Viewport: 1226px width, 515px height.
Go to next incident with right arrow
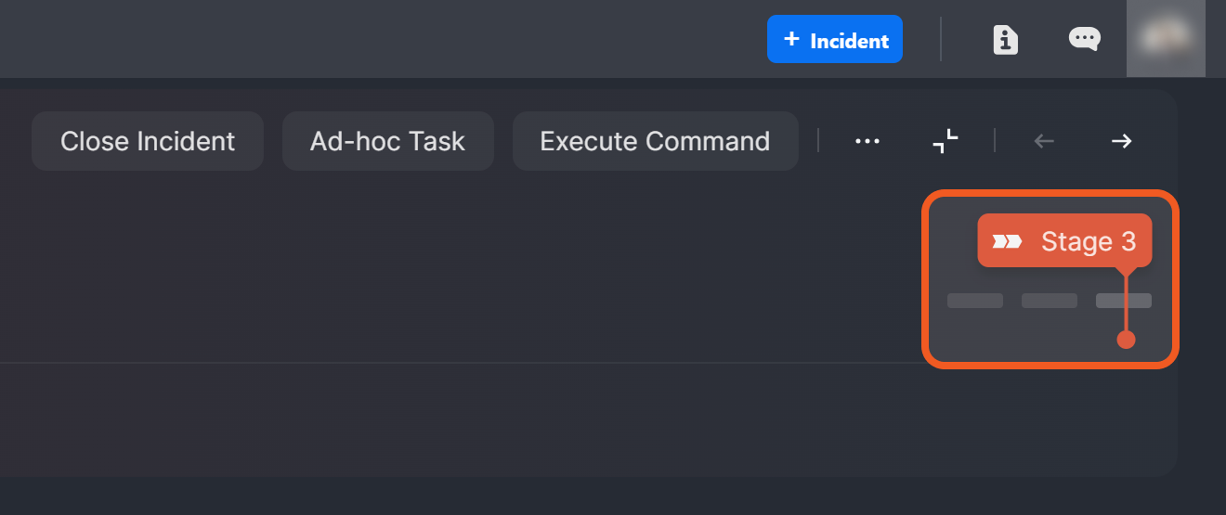coord(1122,141)
